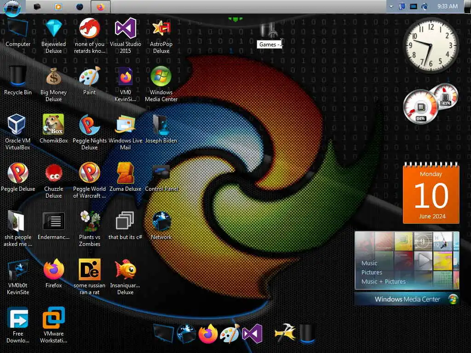Launch VMware Workstation desktop icon
Screen dimensions: 471x353
(x=53, y=325)
